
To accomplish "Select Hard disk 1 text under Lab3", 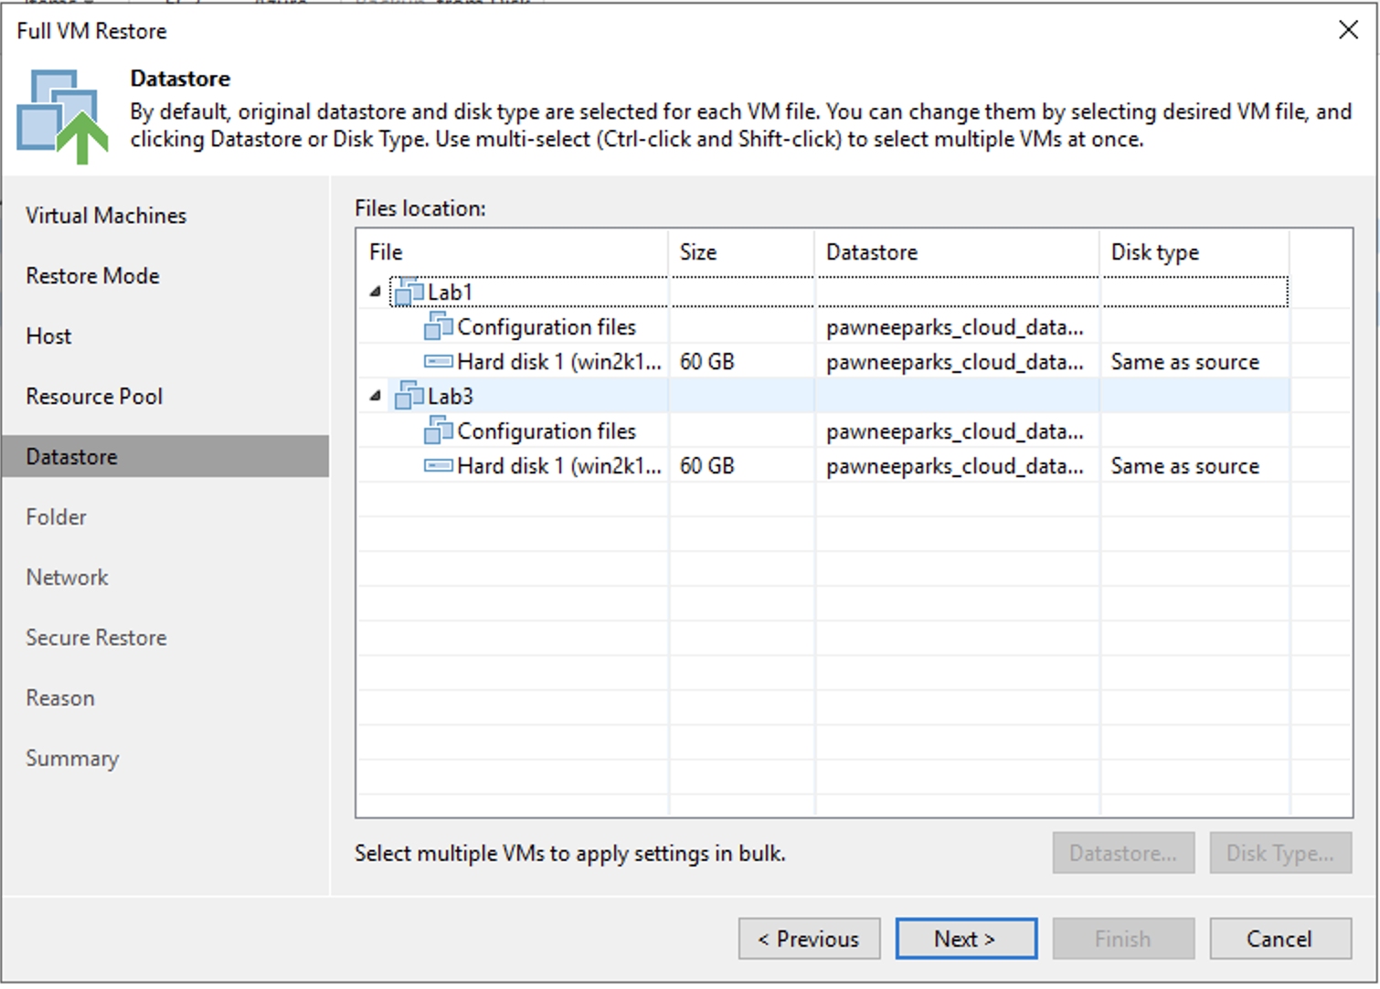I will [x=559, y=466].
